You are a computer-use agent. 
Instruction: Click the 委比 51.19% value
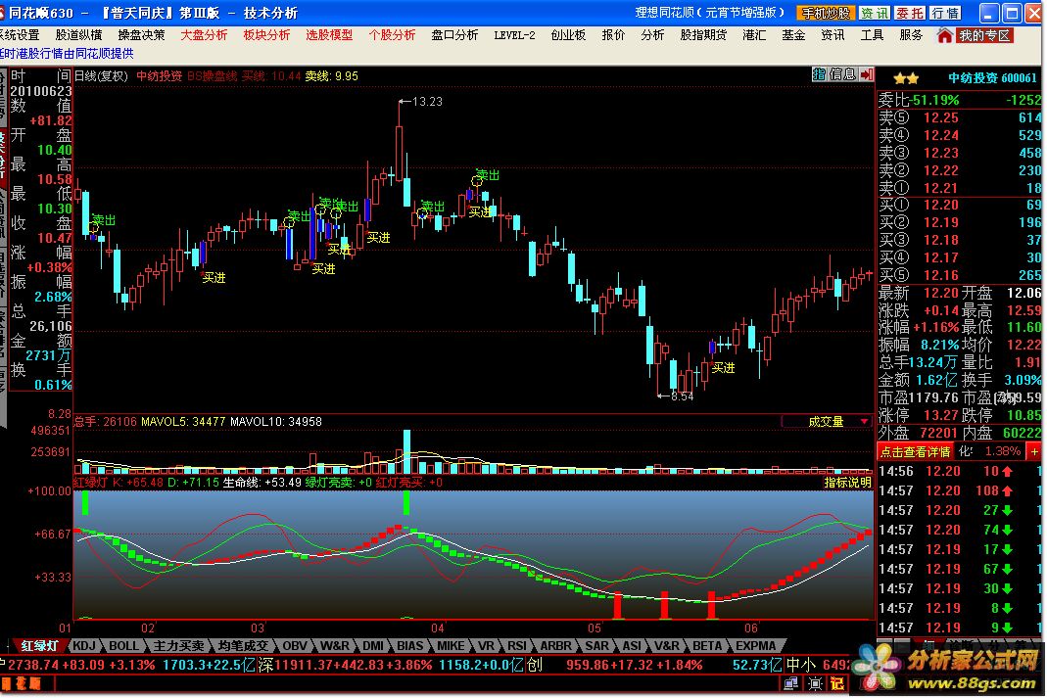935,100
